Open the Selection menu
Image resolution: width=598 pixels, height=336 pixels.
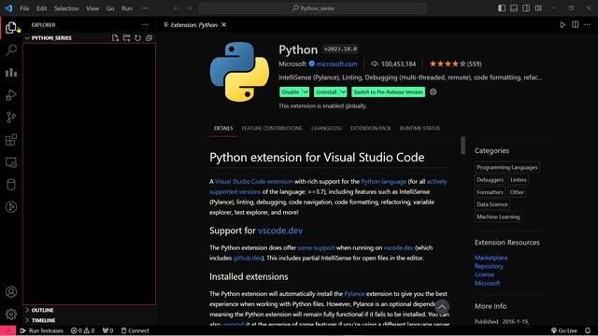(x=66, y=8)
